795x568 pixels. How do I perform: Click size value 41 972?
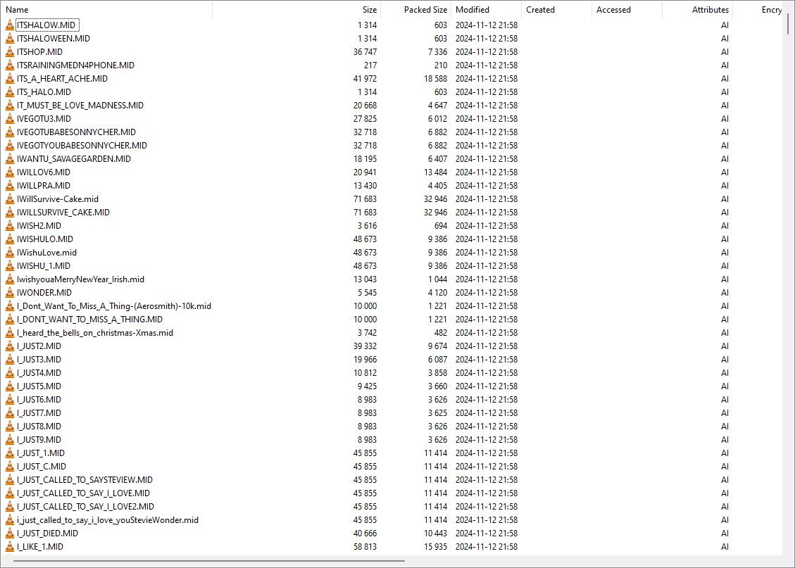[x=365, y=79]
